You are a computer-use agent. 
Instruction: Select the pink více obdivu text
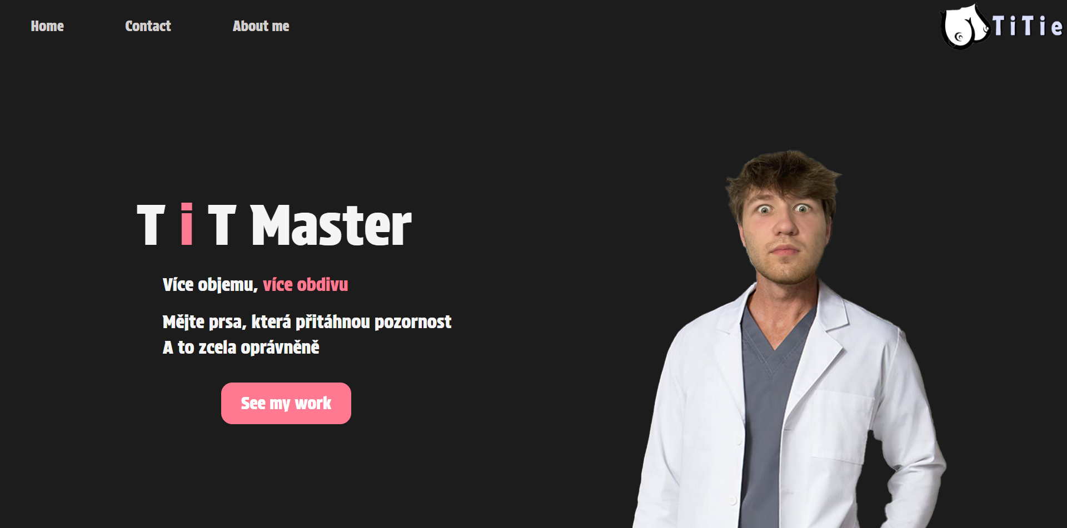(x=306, y=285)
